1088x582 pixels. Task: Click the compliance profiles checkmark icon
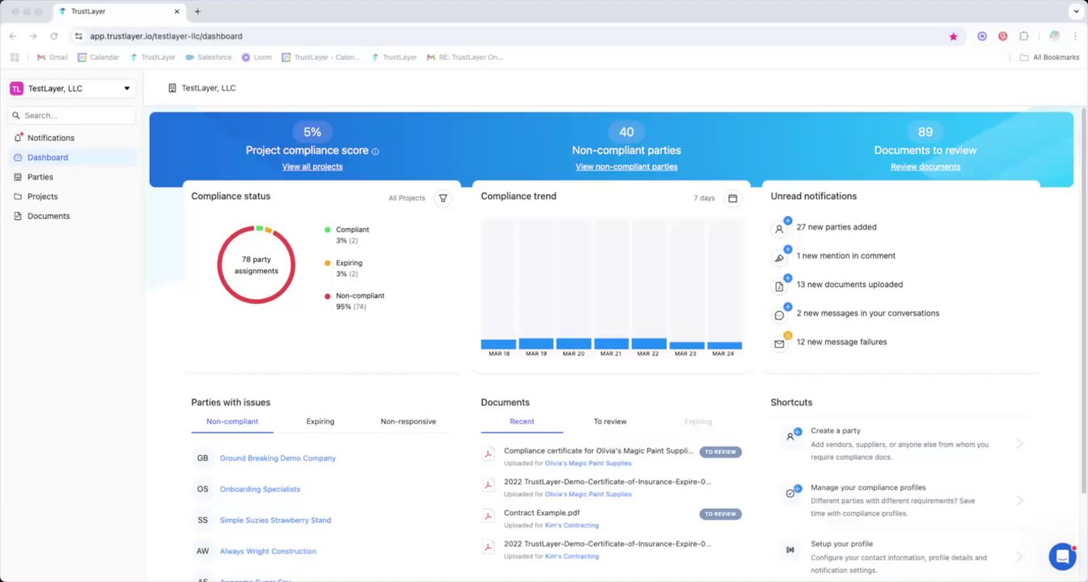(791, 493)
